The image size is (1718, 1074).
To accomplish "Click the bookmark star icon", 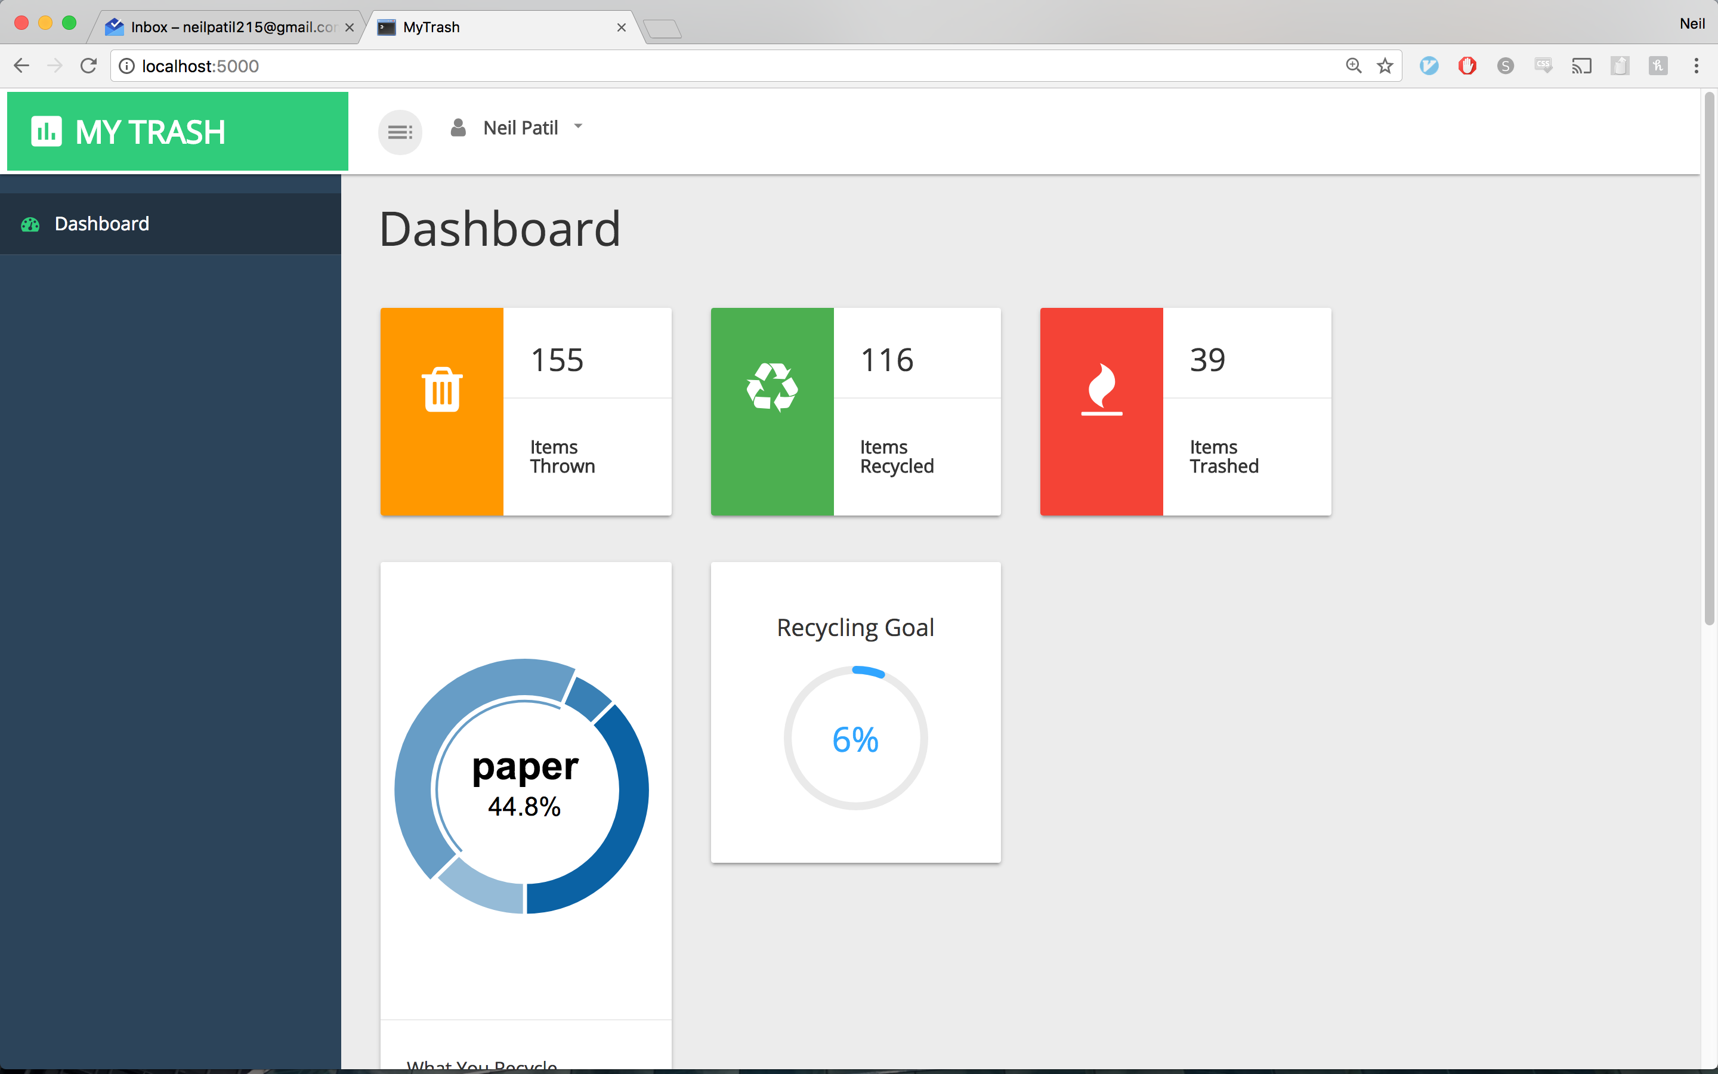I will point(1385,66).
